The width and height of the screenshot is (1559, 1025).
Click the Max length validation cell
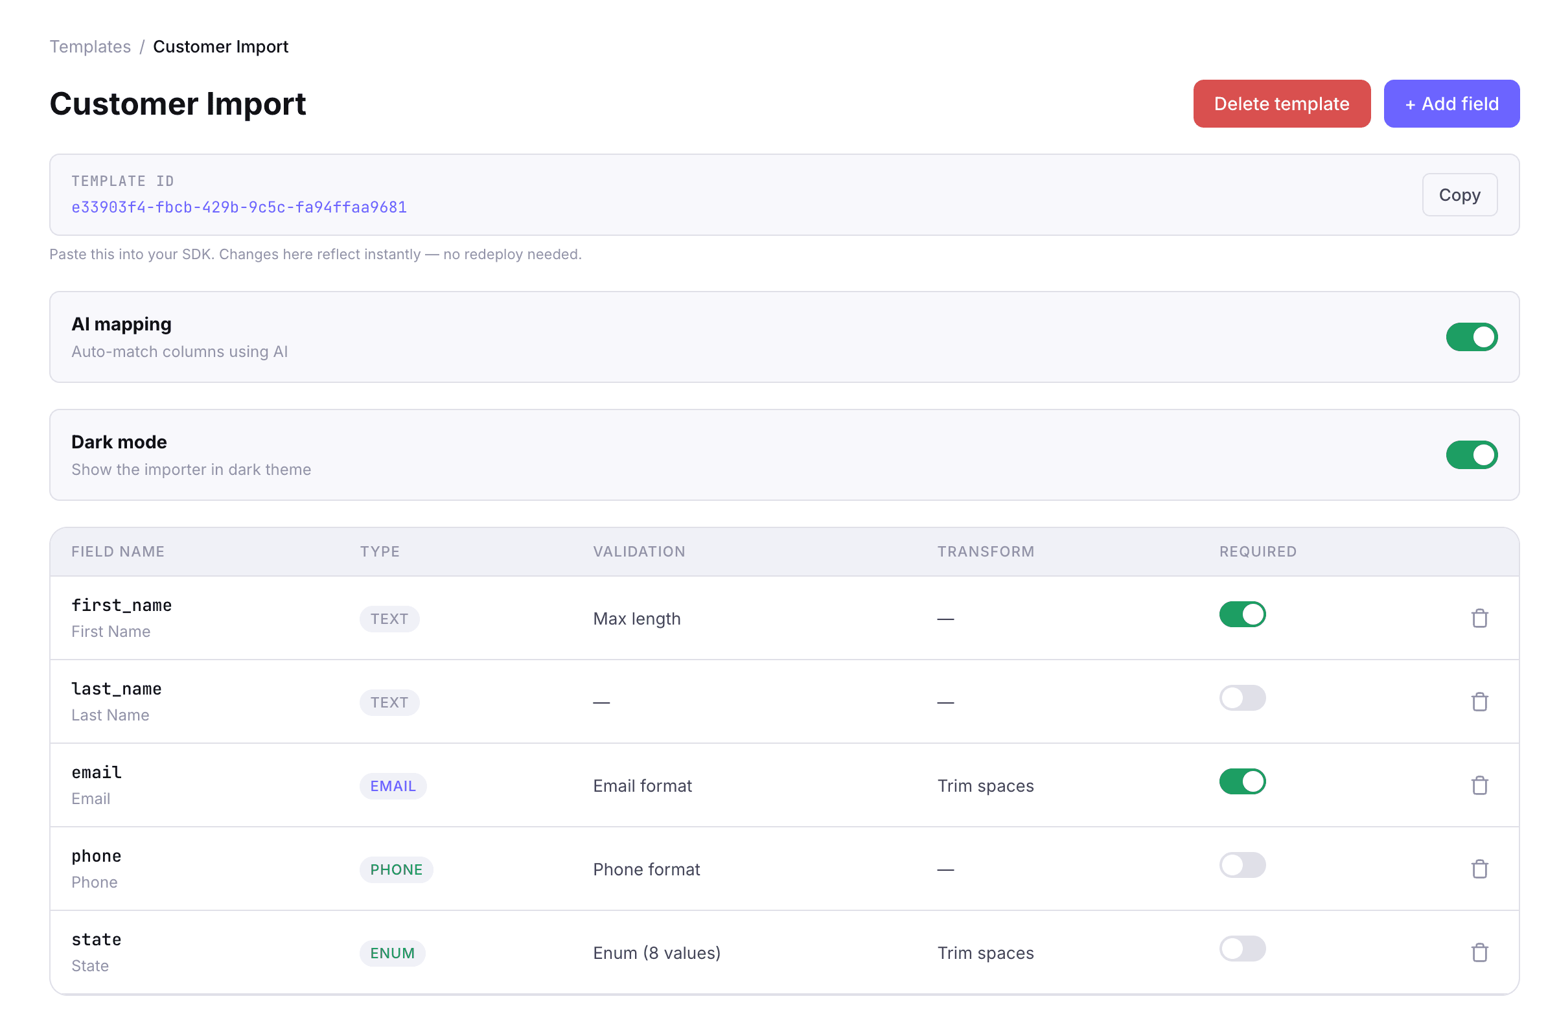(637, 619)
